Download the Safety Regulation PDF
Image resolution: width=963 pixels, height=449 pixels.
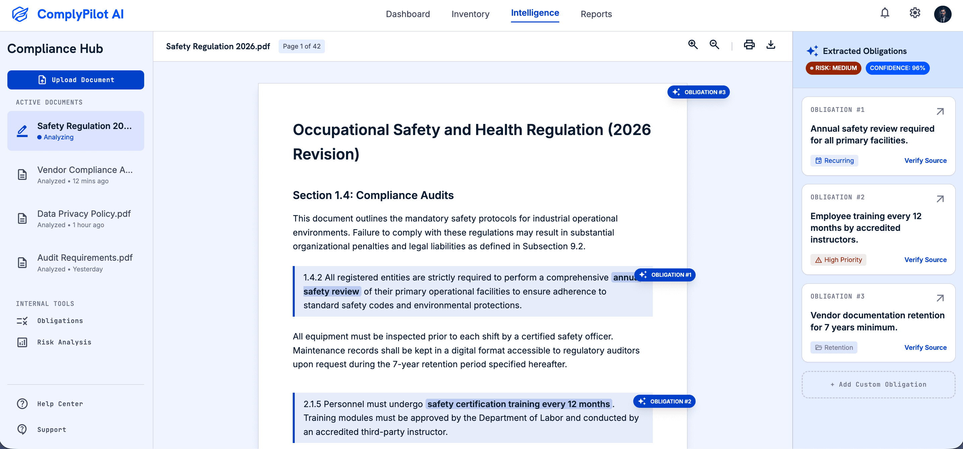[x=771, y=45]
